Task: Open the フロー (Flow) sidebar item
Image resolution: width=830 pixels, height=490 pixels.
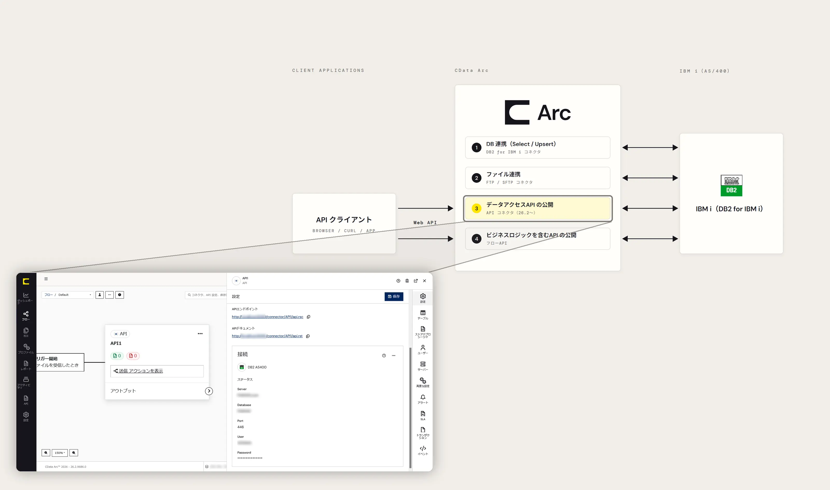Action: click(26, 316)
